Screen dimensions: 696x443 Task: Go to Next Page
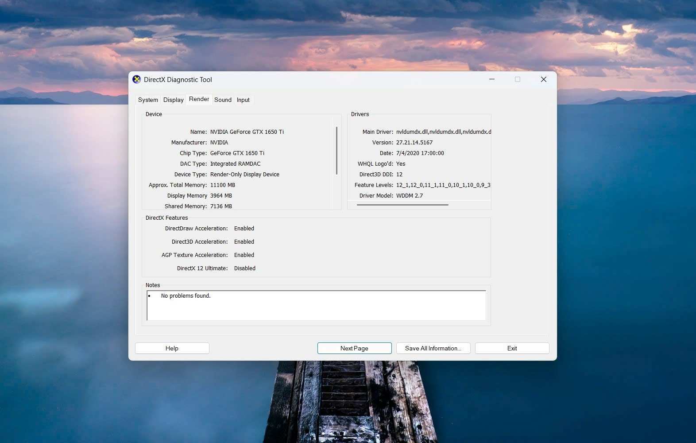[x=354, y=348]
